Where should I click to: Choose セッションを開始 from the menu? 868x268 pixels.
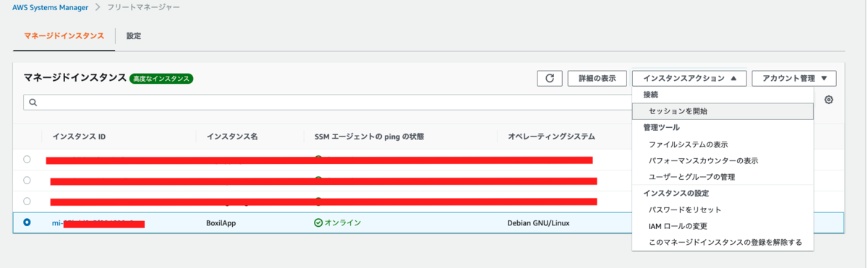point(723,111)
